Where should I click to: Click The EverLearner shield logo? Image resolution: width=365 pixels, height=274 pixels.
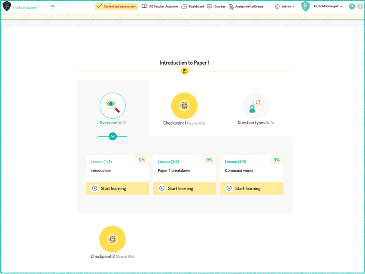(x=7, y=6)
